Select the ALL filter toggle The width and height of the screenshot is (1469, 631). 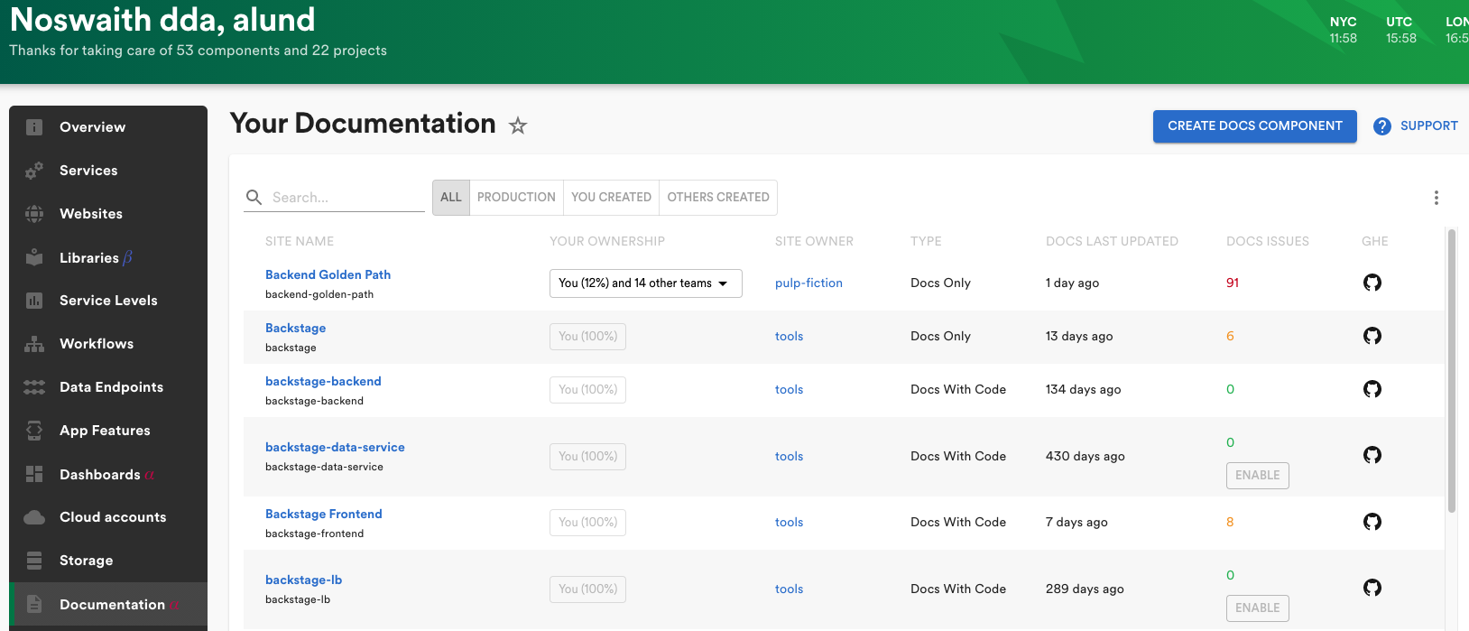tap(451, 198)
